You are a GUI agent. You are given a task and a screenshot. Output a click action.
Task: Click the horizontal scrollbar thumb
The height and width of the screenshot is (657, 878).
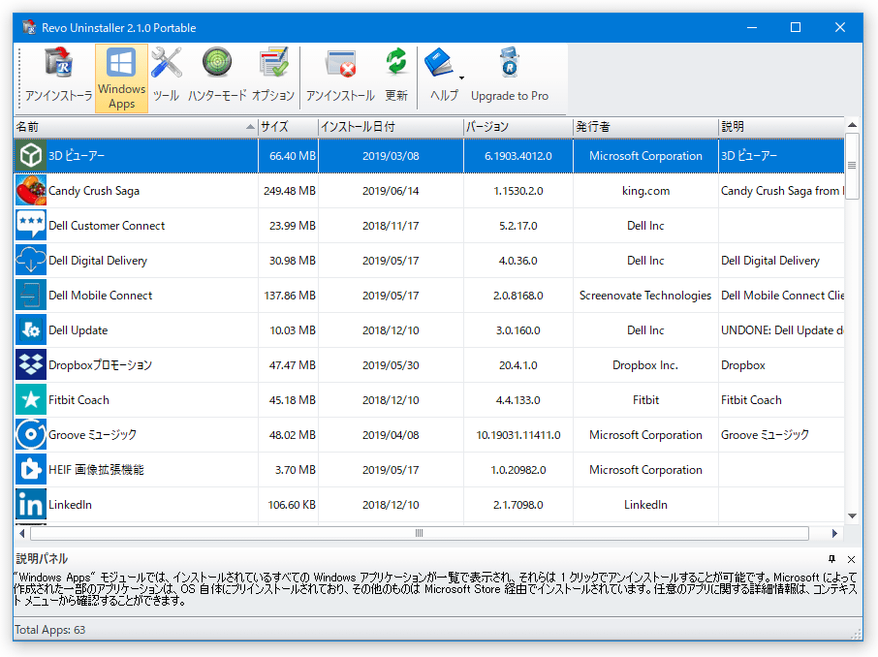(x=420, y=533)
